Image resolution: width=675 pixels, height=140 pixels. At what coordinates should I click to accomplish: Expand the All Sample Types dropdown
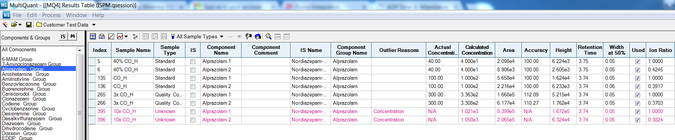[x=221, y=37]
